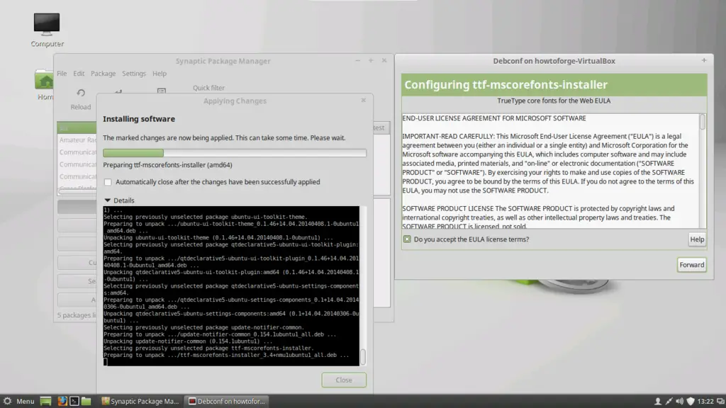726x408 pixels.
Task: Minimize the Synaptic Package Manager window
Action: [357, 61]
